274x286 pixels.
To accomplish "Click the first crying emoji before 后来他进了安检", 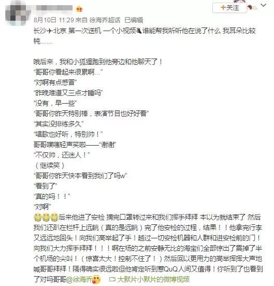I will (37, 217).
